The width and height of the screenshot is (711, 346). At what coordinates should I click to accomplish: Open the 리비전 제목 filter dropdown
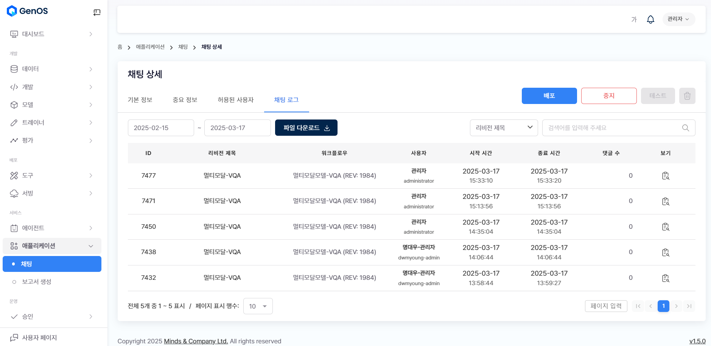[x=504, y=128]
